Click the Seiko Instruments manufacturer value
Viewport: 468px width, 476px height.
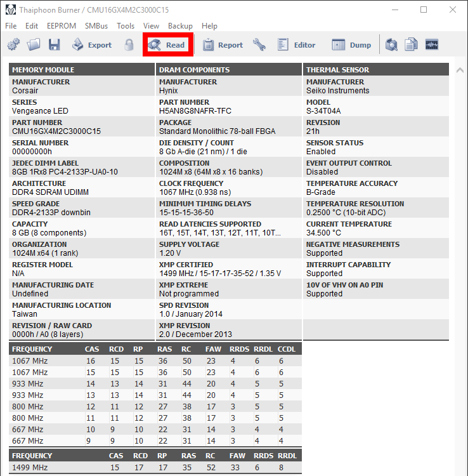click(x=337, y=91)
